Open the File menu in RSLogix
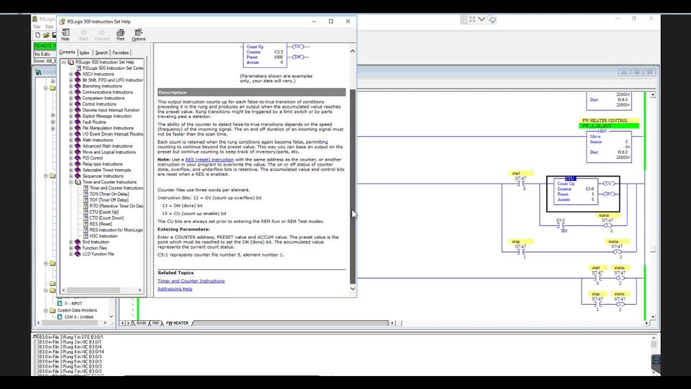Image resolution: width=691 pixels, height=389 pixels. point(37,27)
